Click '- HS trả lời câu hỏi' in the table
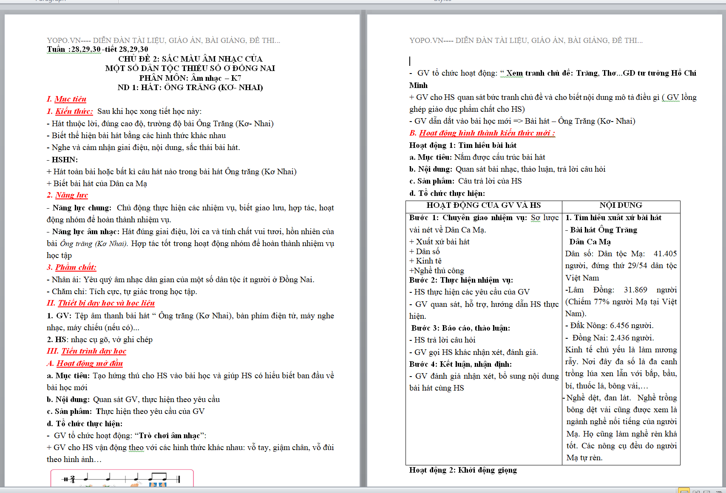The image size is (726, 493). pos(442,340)
